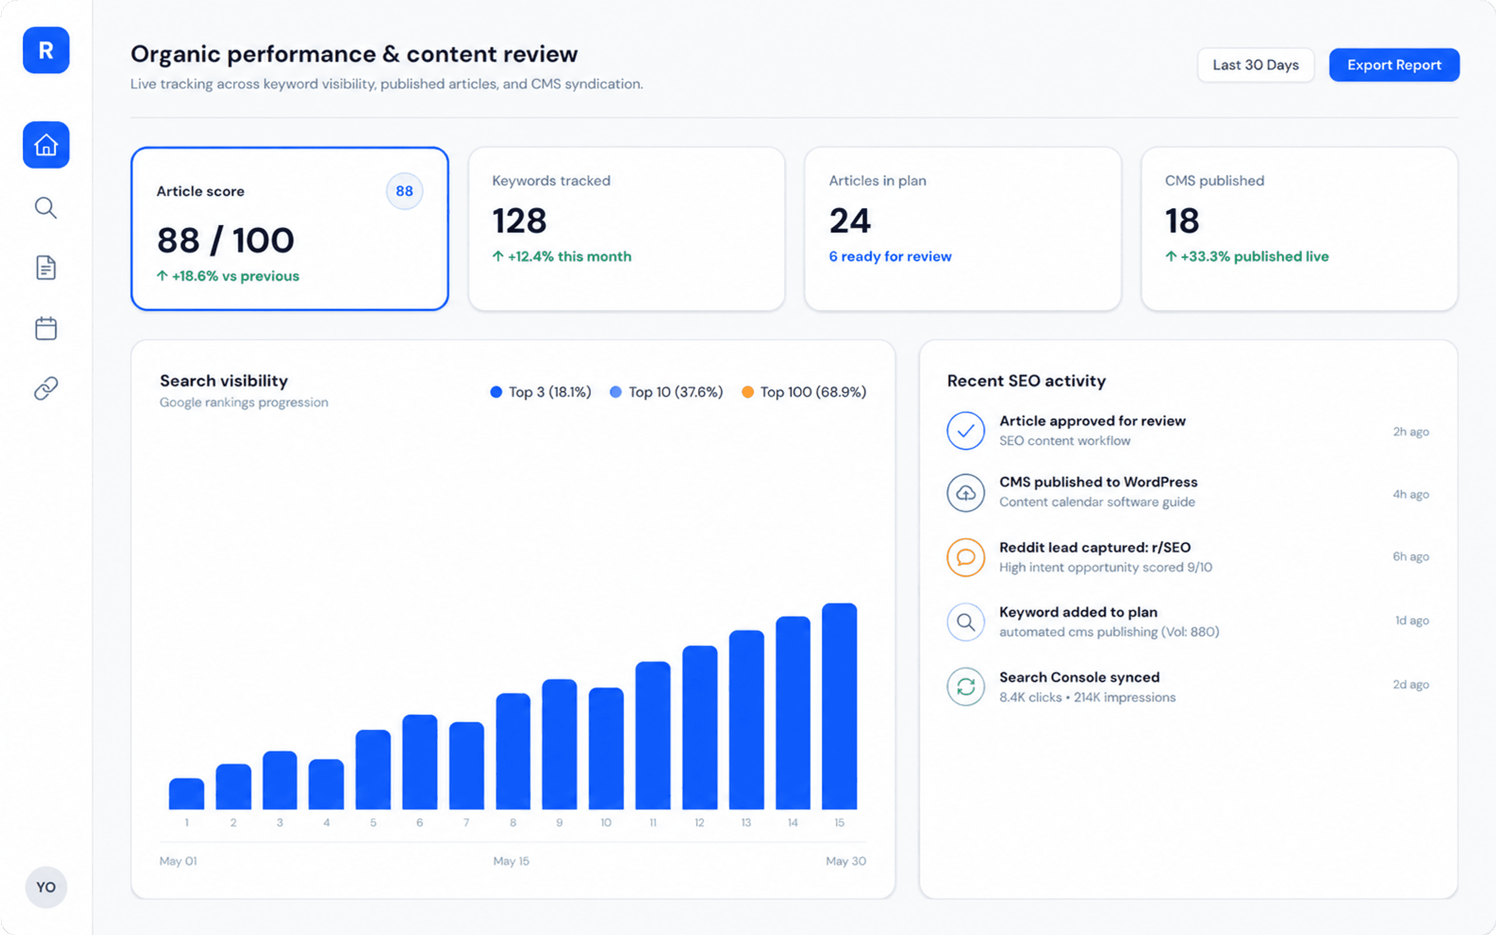
Task: Open the 6 ready for review link
Action: (x=890, y=257)
